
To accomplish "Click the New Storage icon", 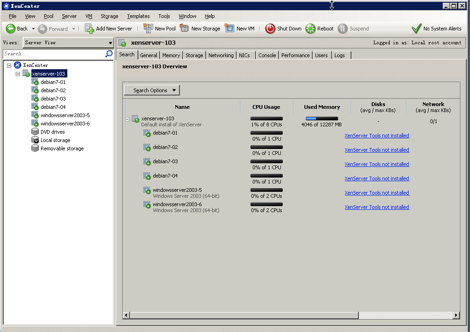I will (x=184, y=29).
